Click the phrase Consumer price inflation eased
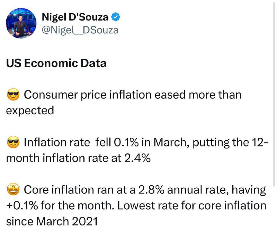Viewport: 277px width, 240px height. [105, 95]
